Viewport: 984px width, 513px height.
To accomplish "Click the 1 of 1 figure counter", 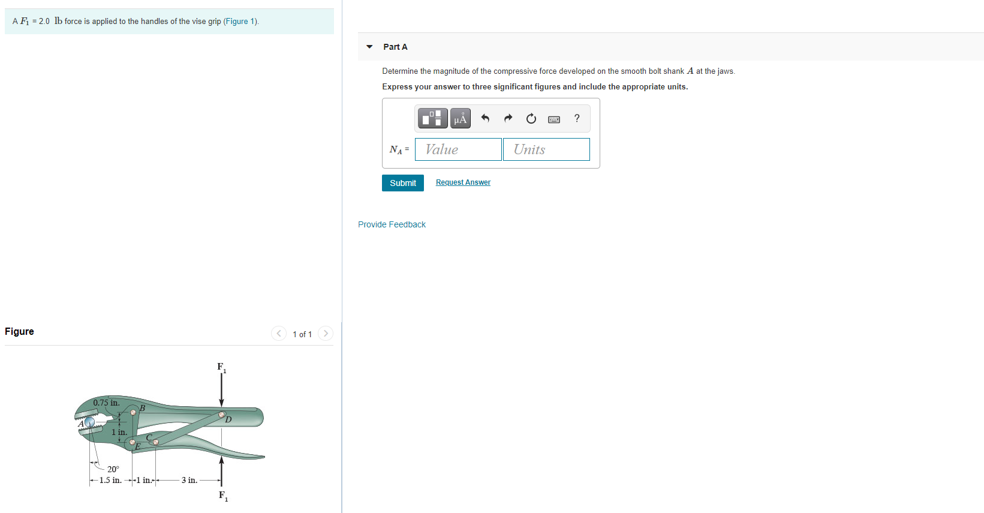I will [x=302, y=334].
